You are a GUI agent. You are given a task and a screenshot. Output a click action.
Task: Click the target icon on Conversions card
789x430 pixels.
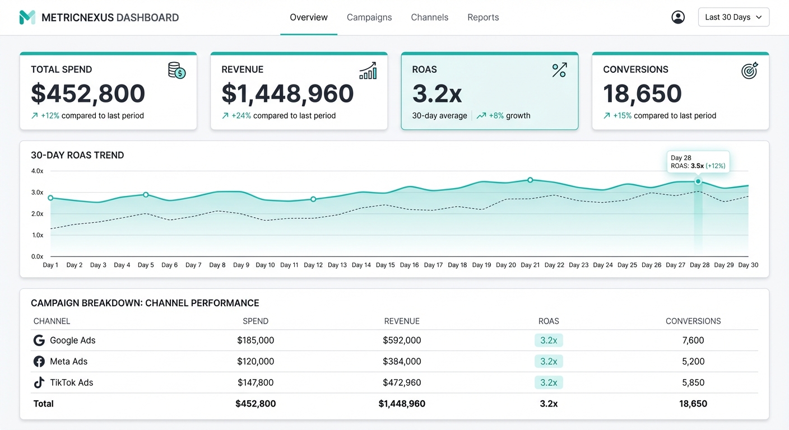(750, 71)
